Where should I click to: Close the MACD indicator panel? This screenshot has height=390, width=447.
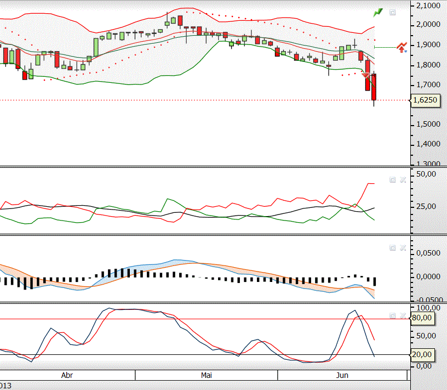pyautogui.click(x=403, y=248)
